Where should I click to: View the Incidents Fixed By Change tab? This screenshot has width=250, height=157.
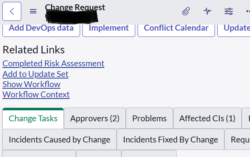pyautogui.click(x=170, y=140)
